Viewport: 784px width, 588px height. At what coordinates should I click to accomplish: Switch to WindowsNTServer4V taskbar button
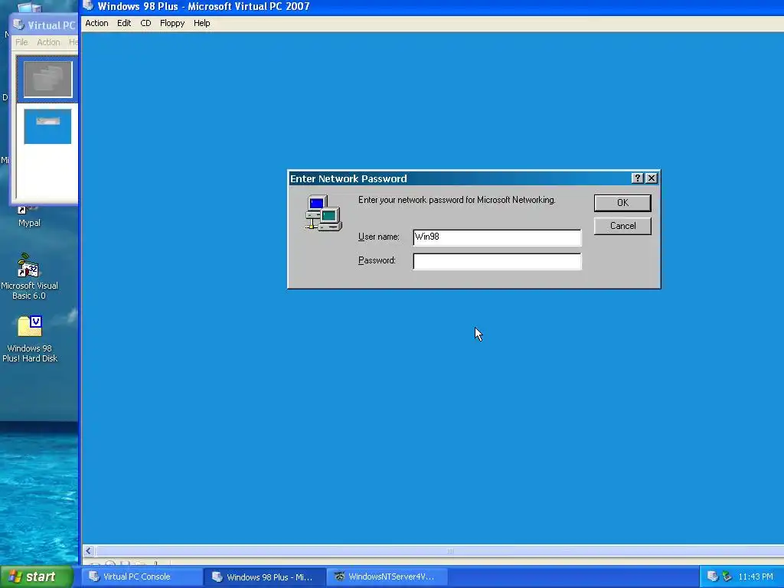point(387,577)
